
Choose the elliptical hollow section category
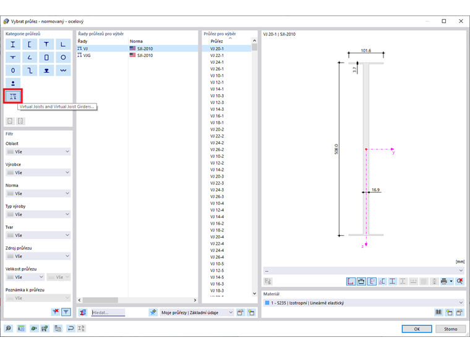[13, 70]
